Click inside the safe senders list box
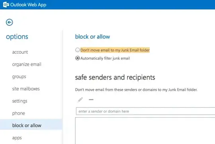This screenshot has height=144, width=215. 145,131
